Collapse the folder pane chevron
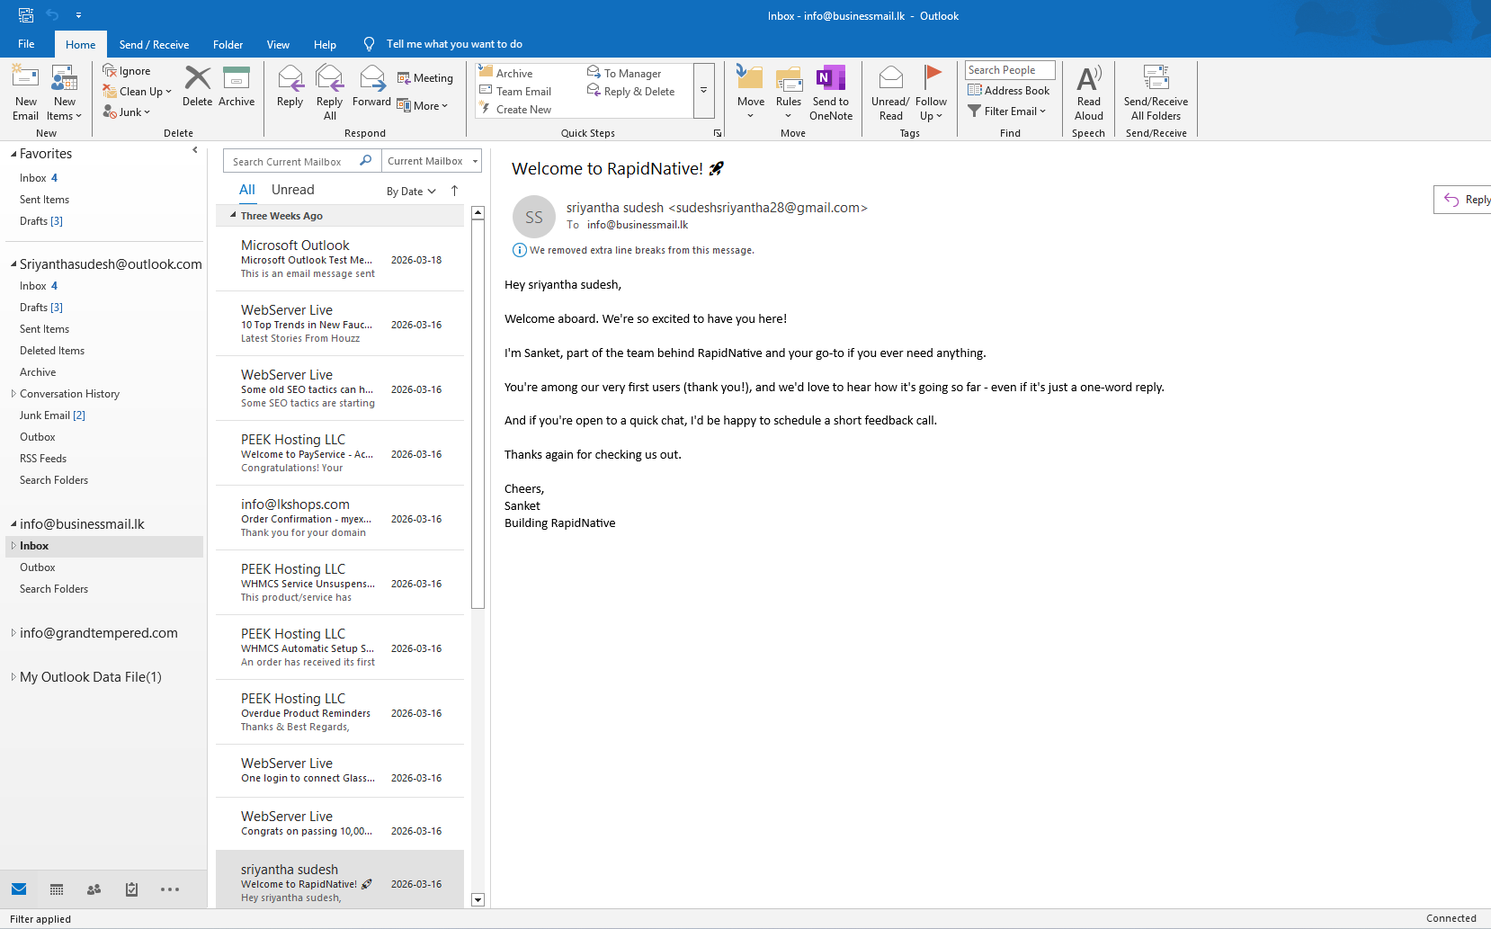 click(195, 150)
